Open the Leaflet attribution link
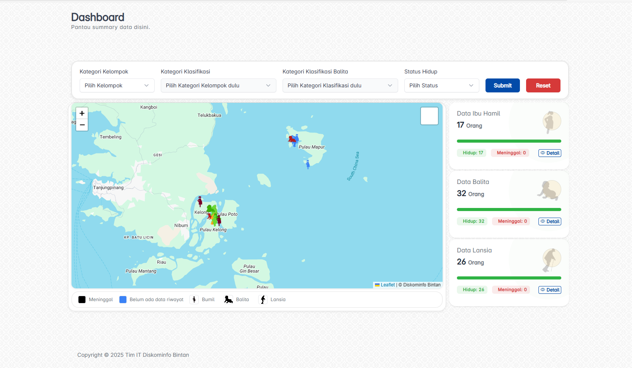 click(x=387, y=285)
